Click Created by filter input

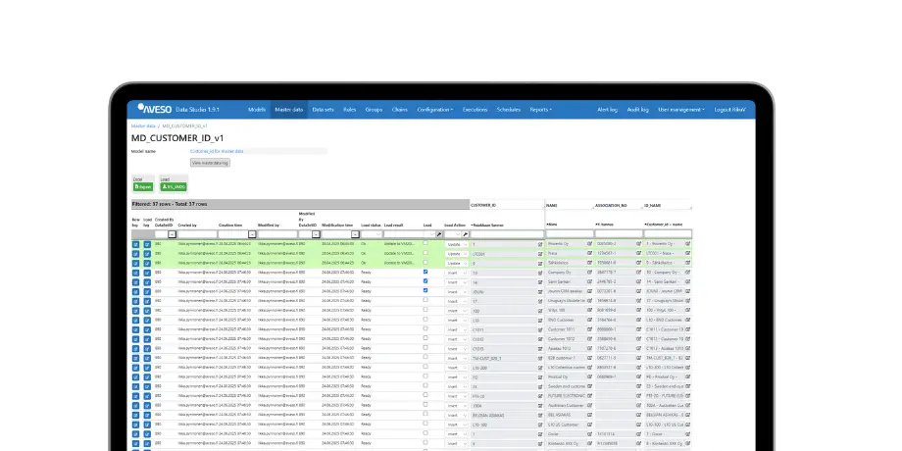[x=197, y=234]
